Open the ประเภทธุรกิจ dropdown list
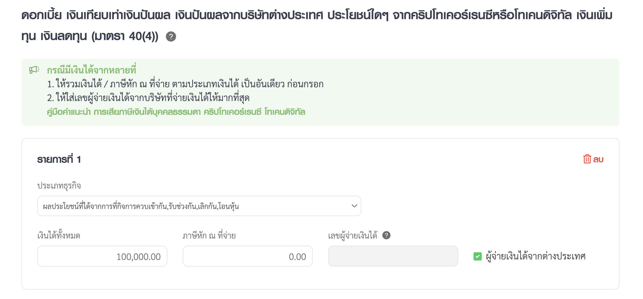 [x=199, y=206]
